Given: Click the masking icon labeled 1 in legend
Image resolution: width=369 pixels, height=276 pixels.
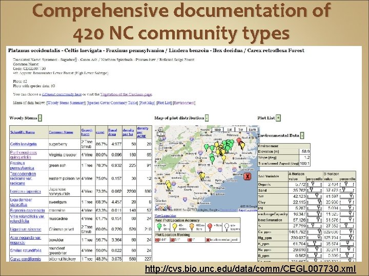Looking at the screenshot, I should click(x=157, y=240).
